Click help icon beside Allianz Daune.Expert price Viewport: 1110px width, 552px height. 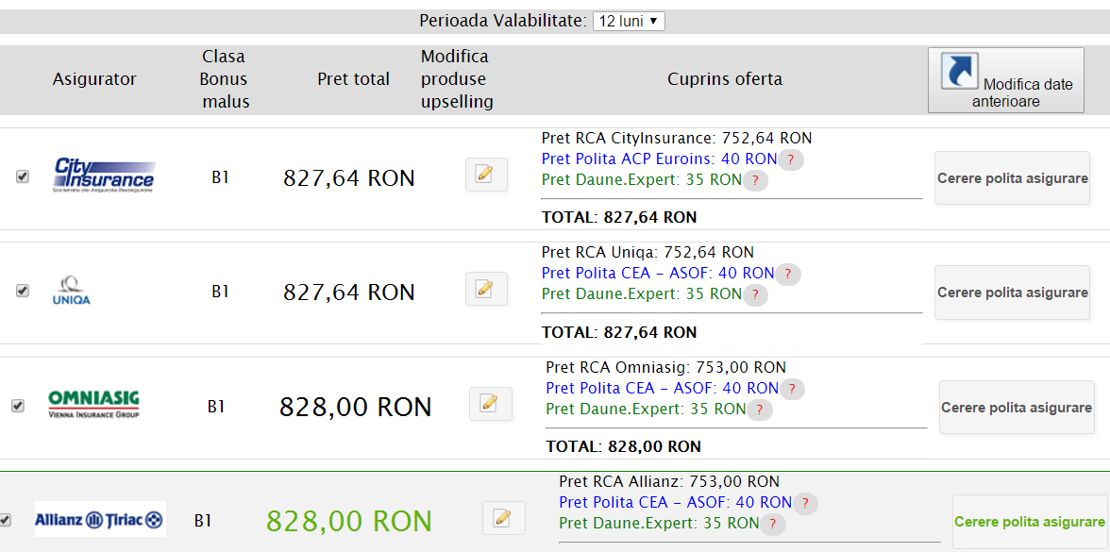tap(772, 524)
